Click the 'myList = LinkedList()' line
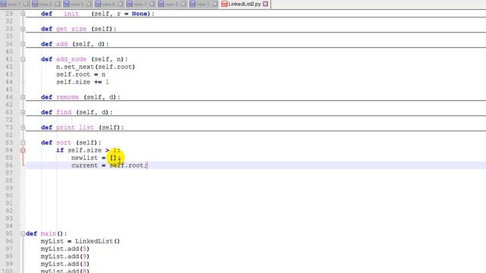Screen dimensions: 486x273 80,241
